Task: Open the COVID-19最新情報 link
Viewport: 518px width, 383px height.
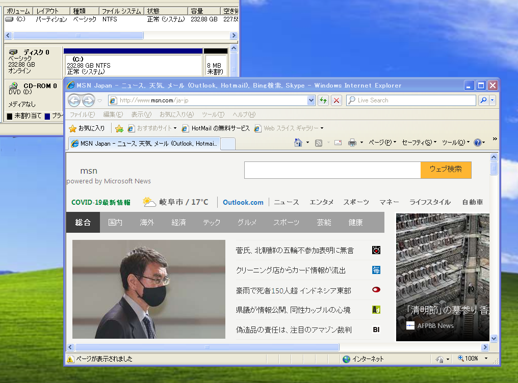Action: (x=101, y=202)
